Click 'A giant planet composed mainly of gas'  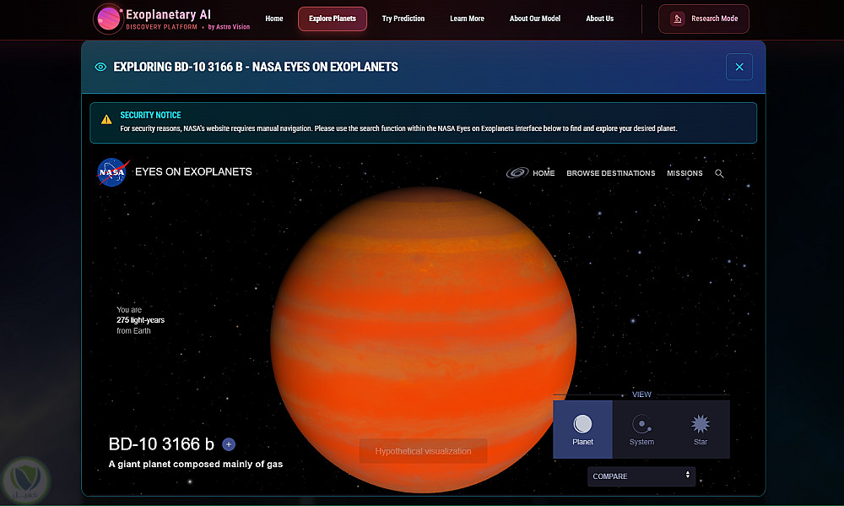click(196, 464)
